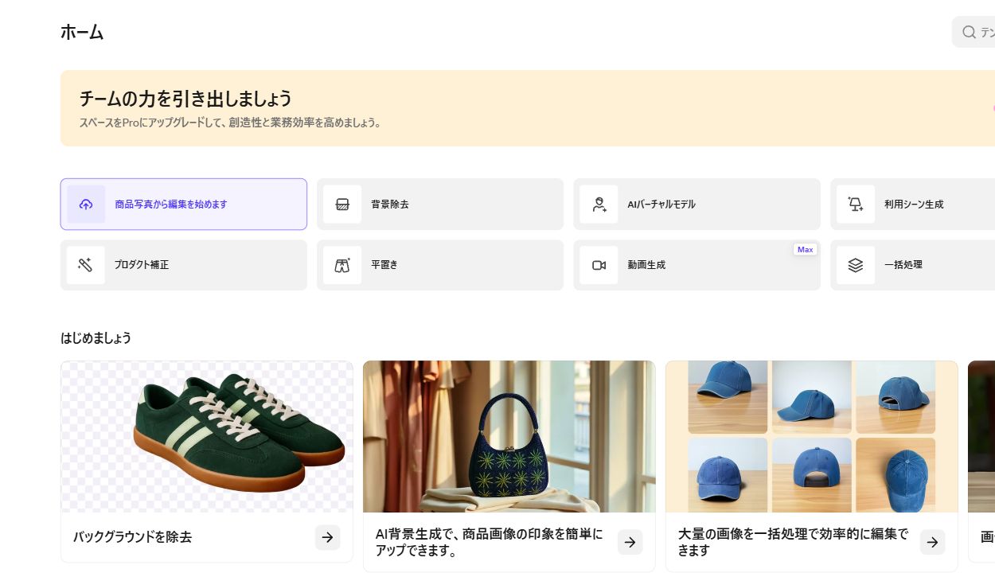Open the 利用シーン生成 tool
This screenshot has width=995, height=573.
[x=913, y=205]
